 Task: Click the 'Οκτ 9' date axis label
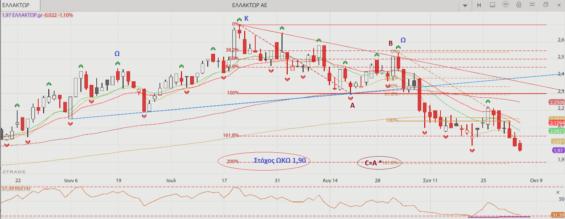[x=536, y=181]
